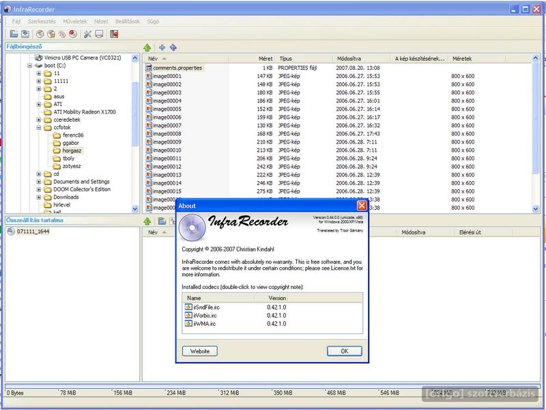Click the last toolbar icon with red mark

click(x=114, y=33)
